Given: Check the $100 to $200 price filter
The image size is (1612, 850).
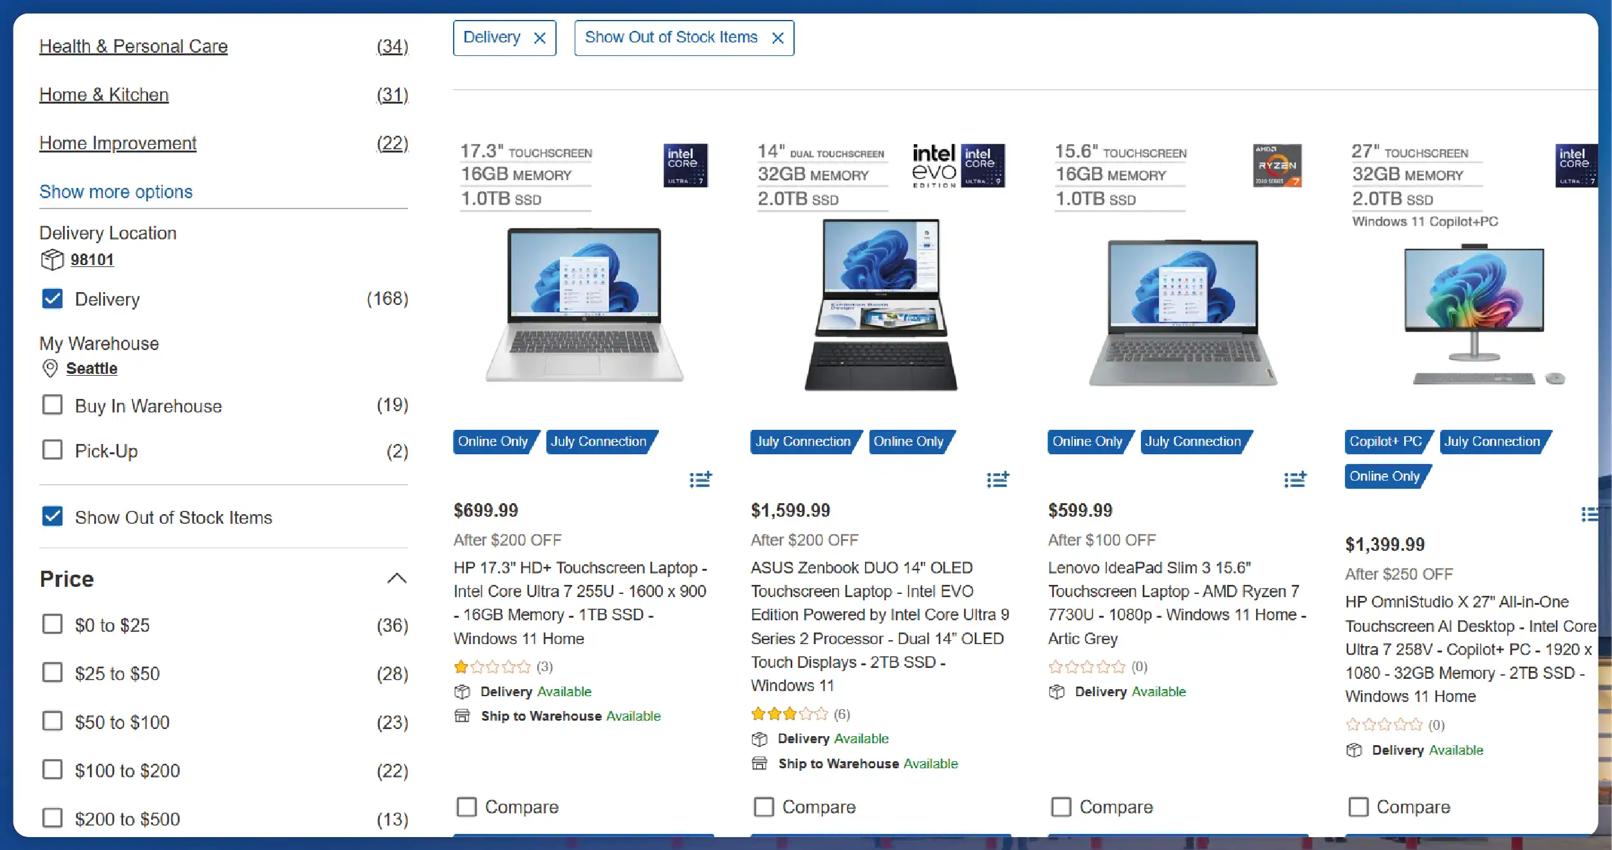Looking at the screenshot, I should pyautogui.click(x=52, y=770).
